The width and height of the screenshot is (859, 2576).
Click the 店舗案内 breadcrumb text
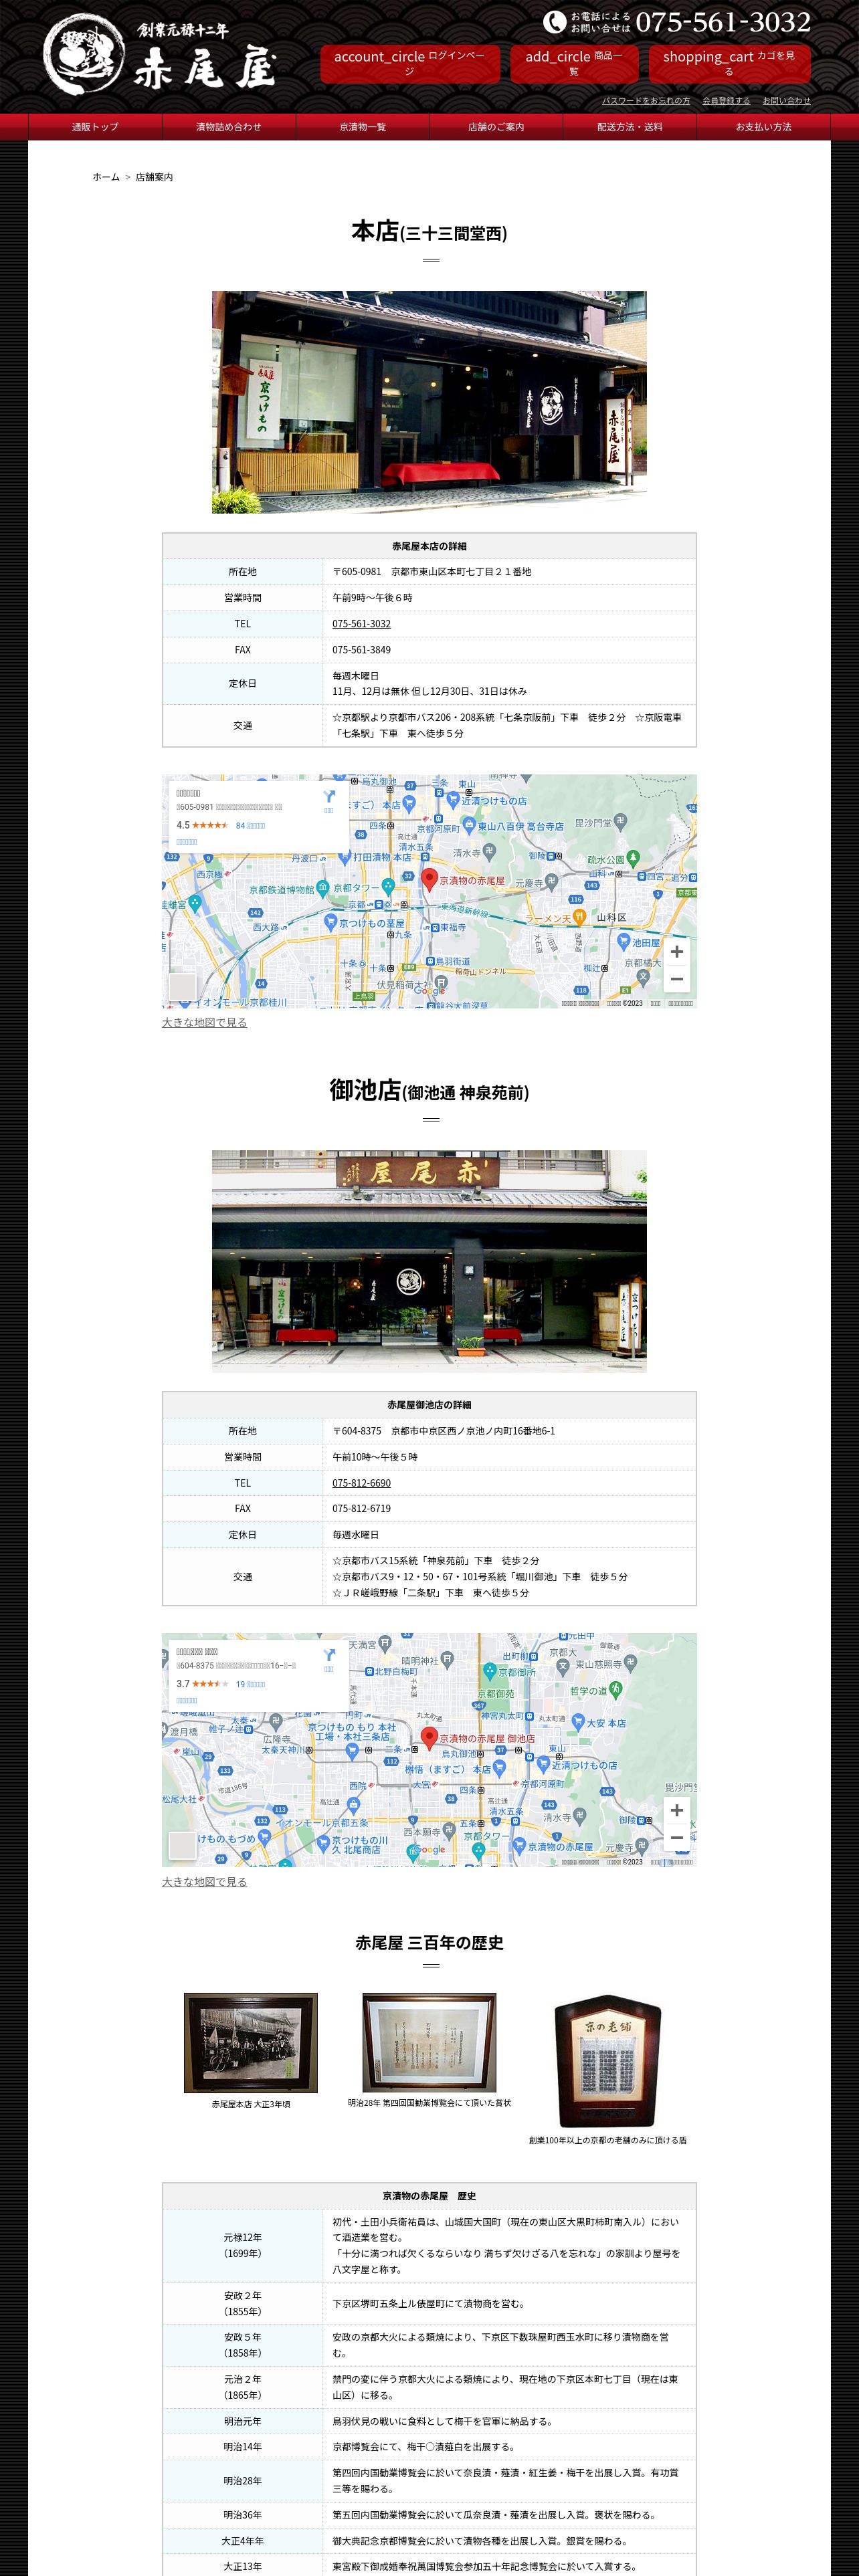coord(154,177)
